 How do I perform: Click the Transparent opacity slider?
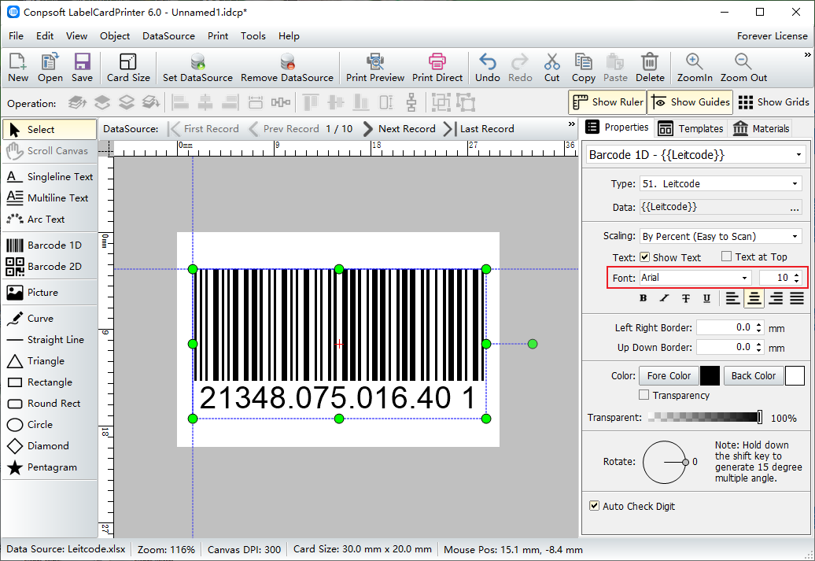pos(706,417)
